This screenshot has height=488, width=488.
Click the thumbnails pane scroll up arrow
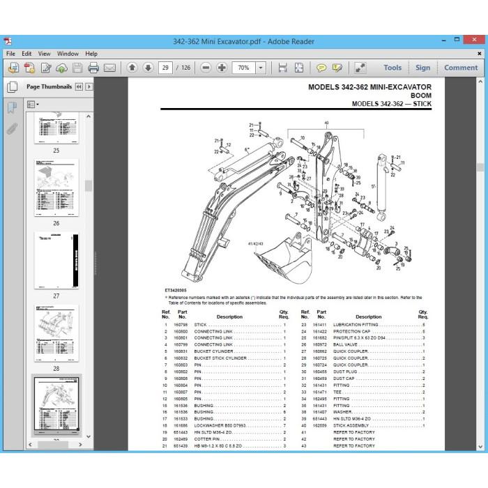89,116
